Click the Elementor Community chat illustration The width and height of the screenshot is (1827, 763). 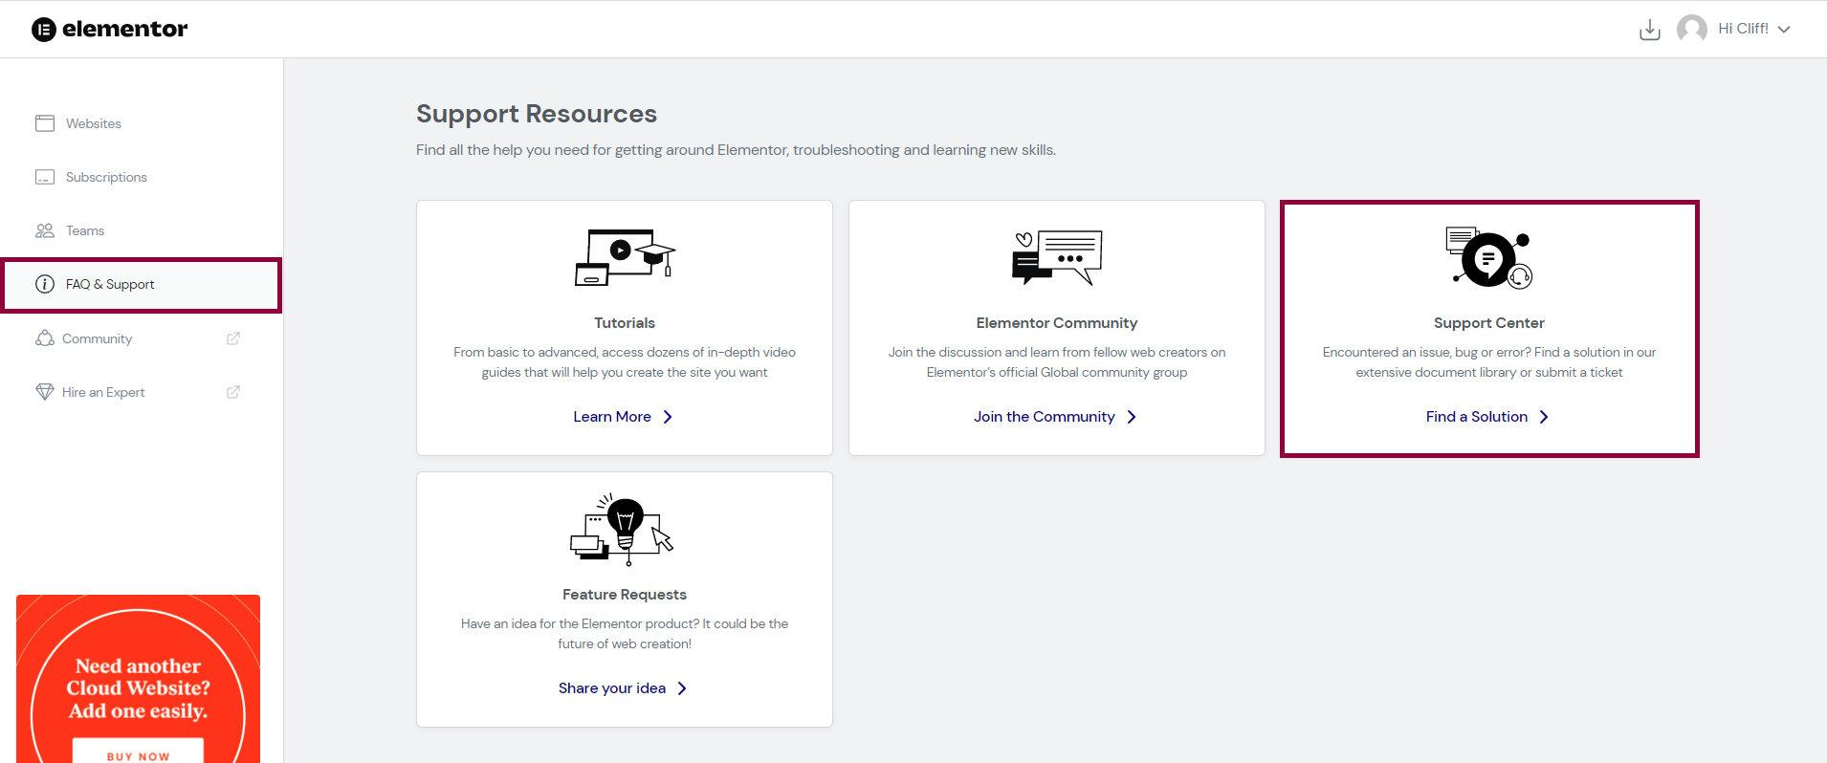1057,257
